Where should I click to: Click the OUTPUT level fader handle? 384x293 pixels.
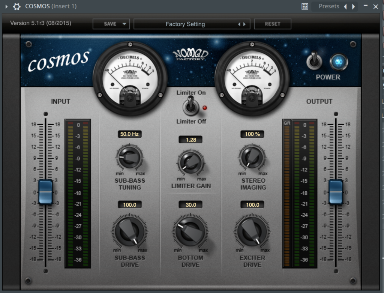(336, 192)
